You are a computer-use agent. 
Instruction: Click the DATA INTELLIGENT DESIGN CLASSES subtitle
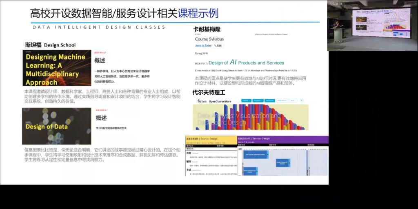(x=99, y=27)
